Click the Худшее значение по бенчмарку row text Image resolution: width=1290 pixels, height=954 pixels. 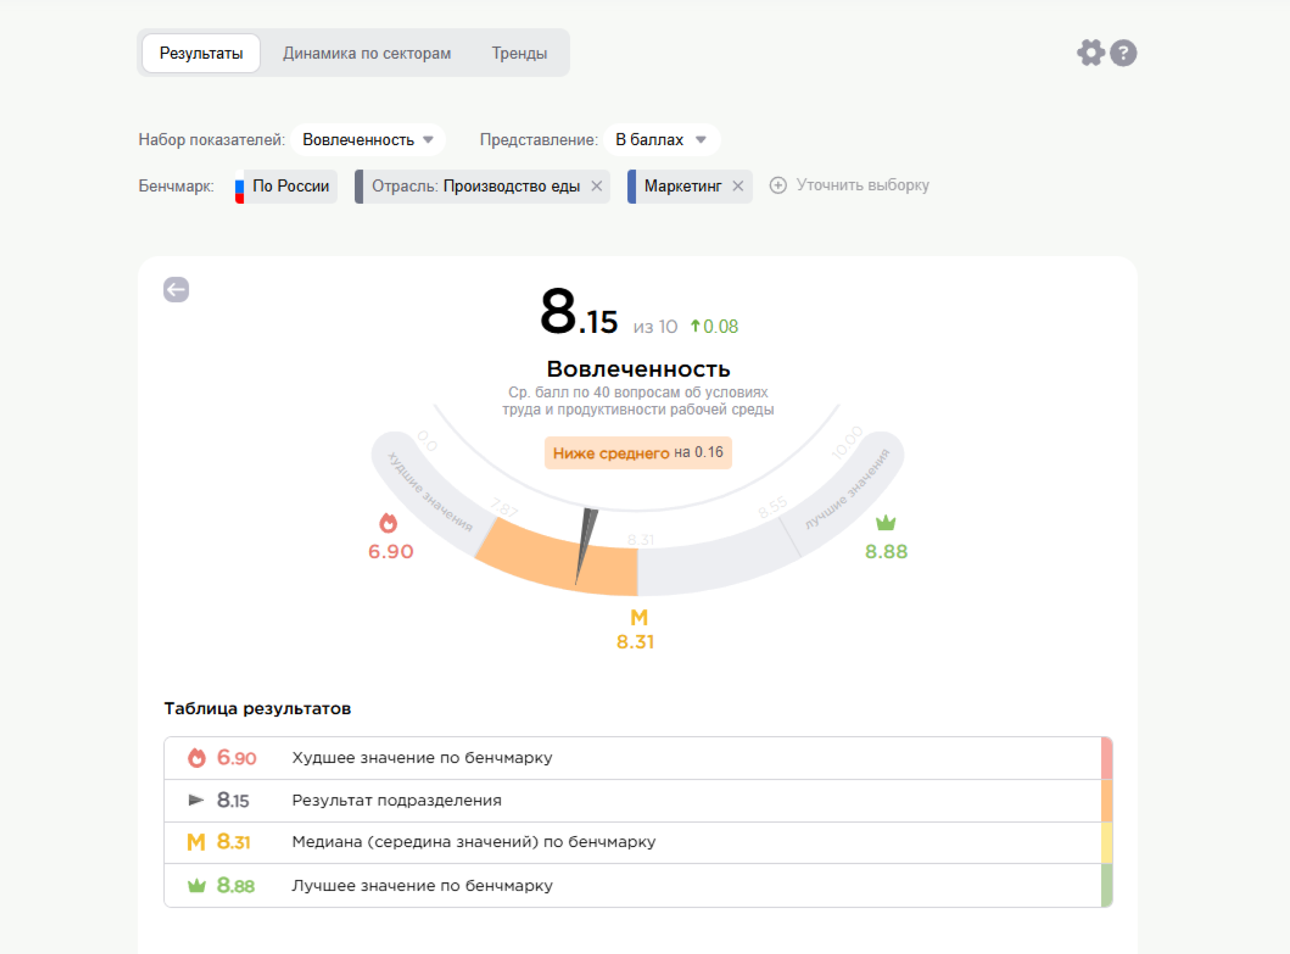pyautogui.click(x=422, y=758)
